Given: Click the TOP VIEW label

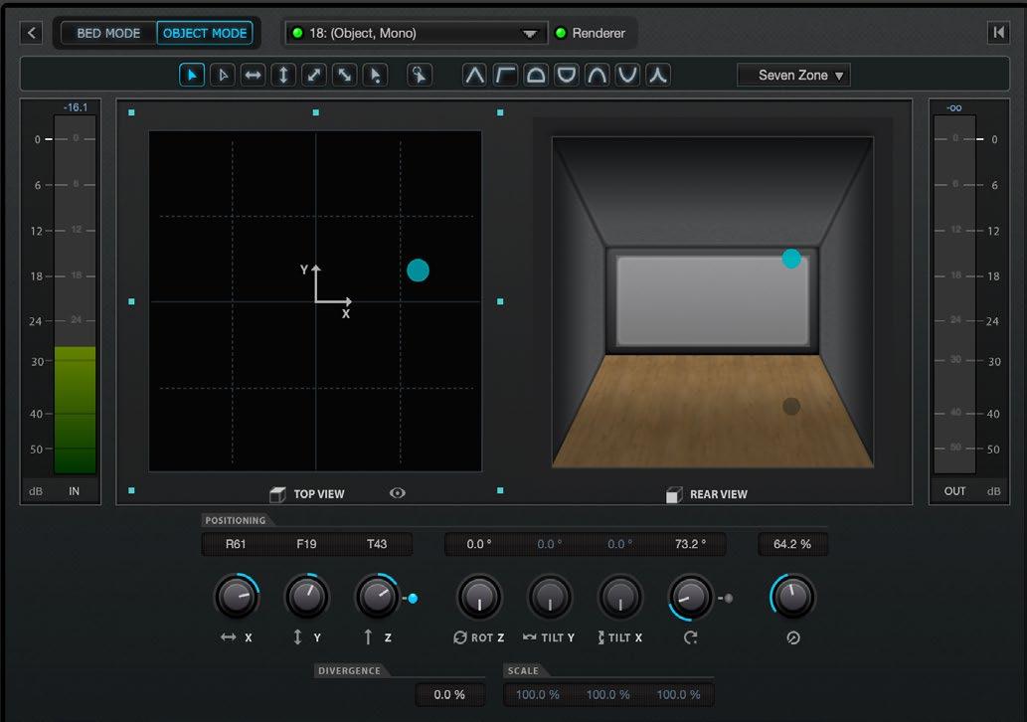Looking at the screenshot, I should (x=319, y=494).
